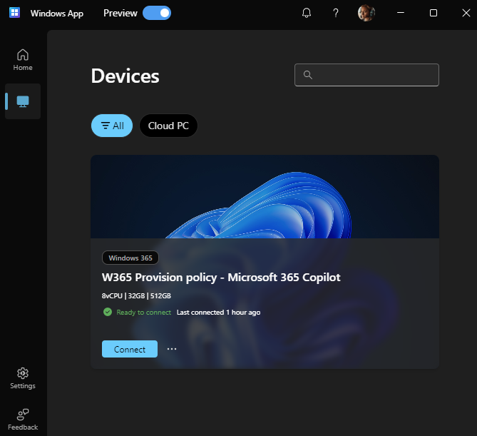Viewport: 477px width, 436px height.
Task: Click the green Ready checkmark icon
Action: click(x=108, y=312)
